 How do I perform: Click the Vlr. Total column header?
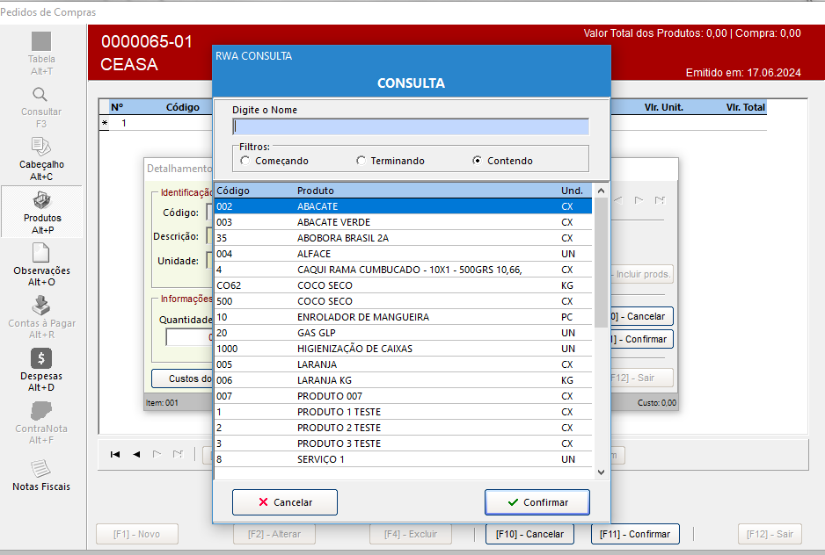pyautogui.click(x=745, y=107)
